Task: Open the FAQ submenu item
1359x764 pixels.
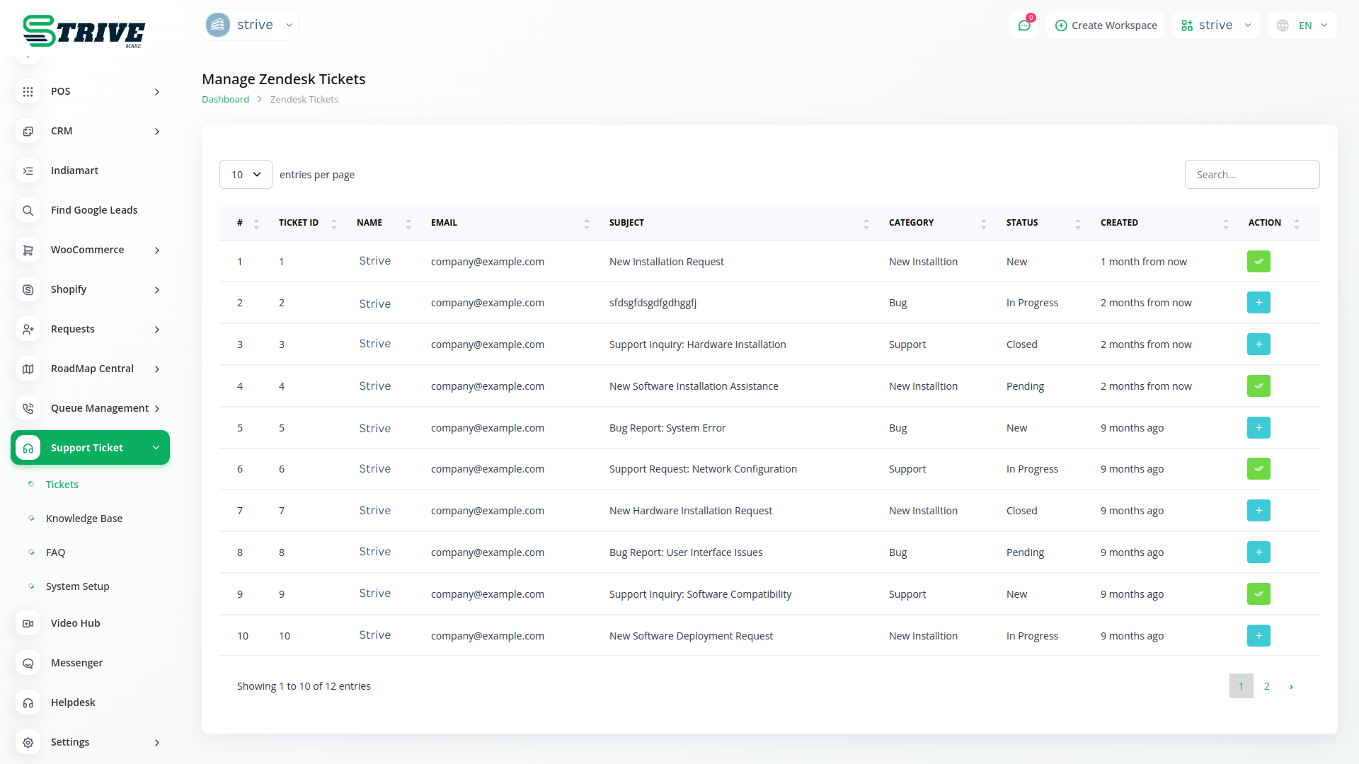Action: click(55, 552)
